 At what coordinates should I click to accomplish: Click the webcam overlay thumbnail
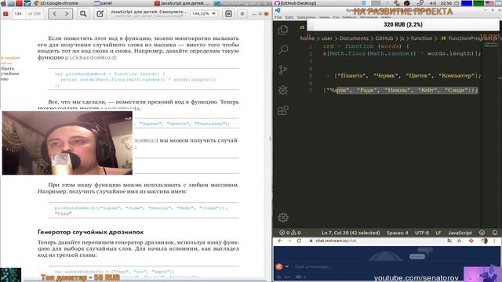coord(67,143)
